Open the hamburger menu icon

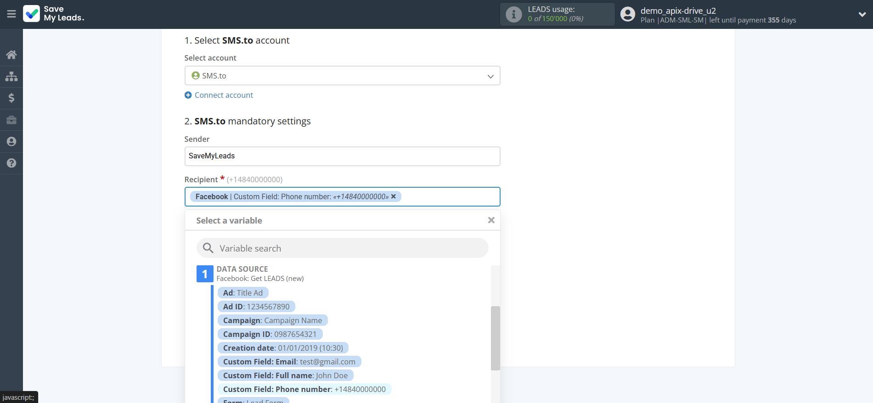tap(11, 14)
